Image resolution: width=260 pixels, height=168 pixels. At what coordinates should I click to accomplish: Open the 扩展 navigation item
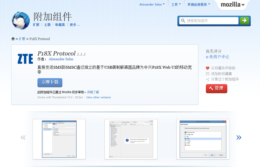pos(36,25)
